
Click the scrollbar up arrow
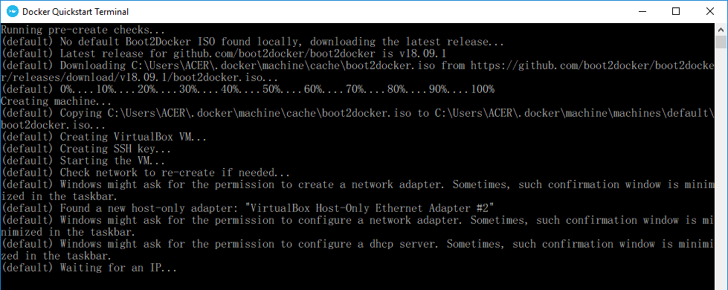tap(721, 29)
